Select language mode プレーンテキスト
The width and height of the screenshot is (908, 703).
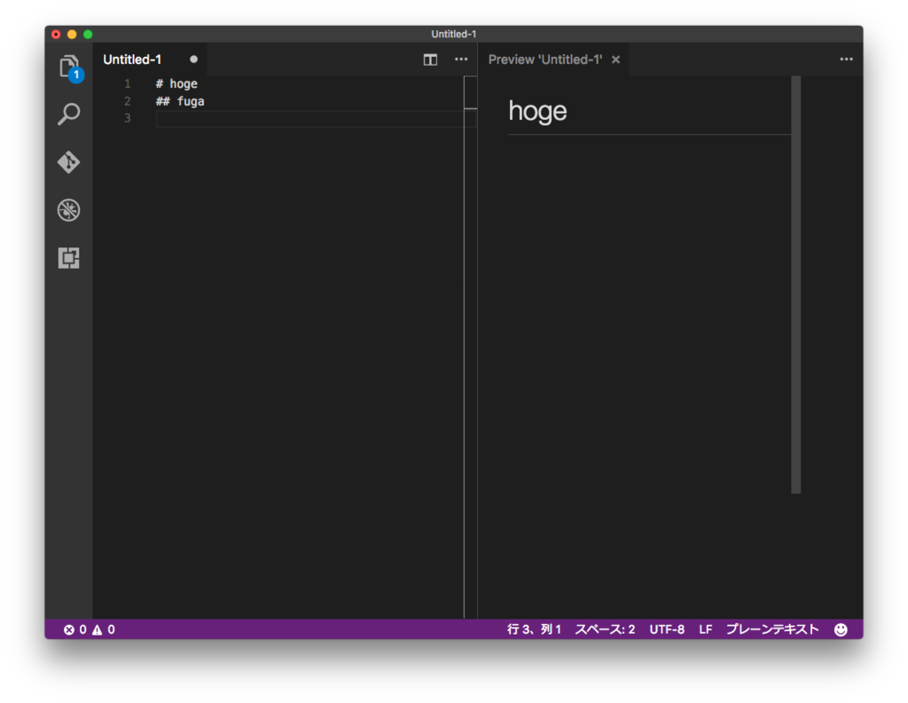click(x=772, y=629)
